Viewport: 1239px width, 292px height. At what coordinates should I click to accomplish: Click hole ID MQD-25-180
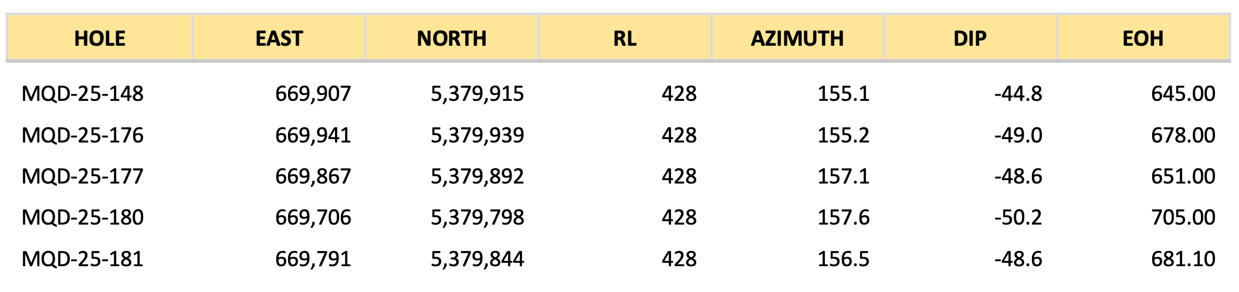coord(83,218)
